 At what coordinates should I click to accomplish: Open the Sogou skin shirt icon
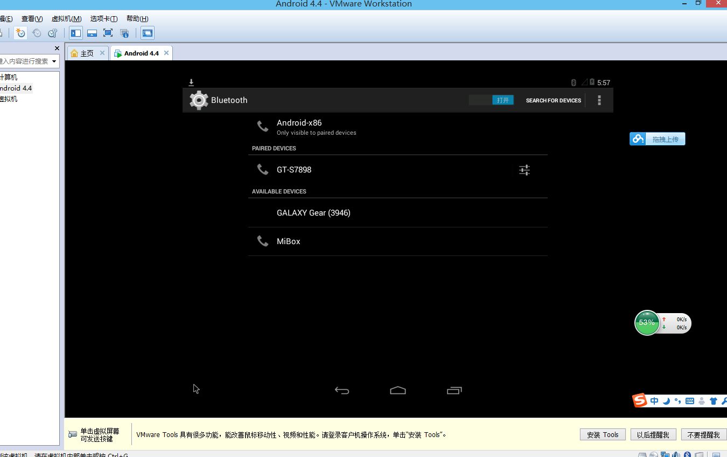pyautogui.click(x=714, y=401)
